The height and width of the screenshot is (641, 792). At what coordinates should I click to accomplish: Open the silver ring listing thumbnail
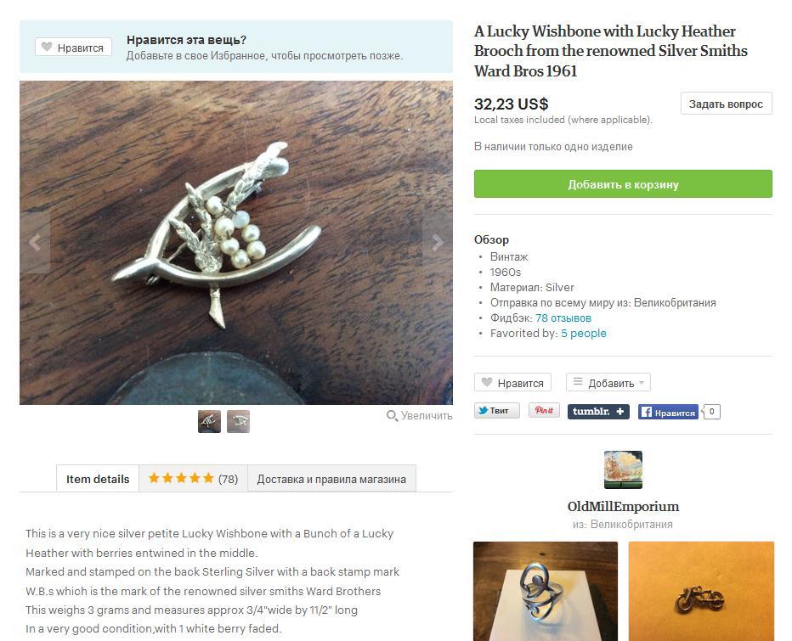tap(546, 591)
